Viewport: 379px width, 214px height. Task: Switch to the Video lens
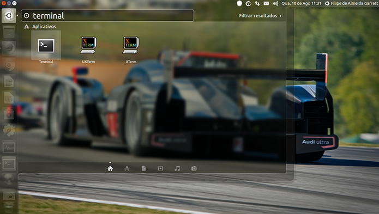160,168
